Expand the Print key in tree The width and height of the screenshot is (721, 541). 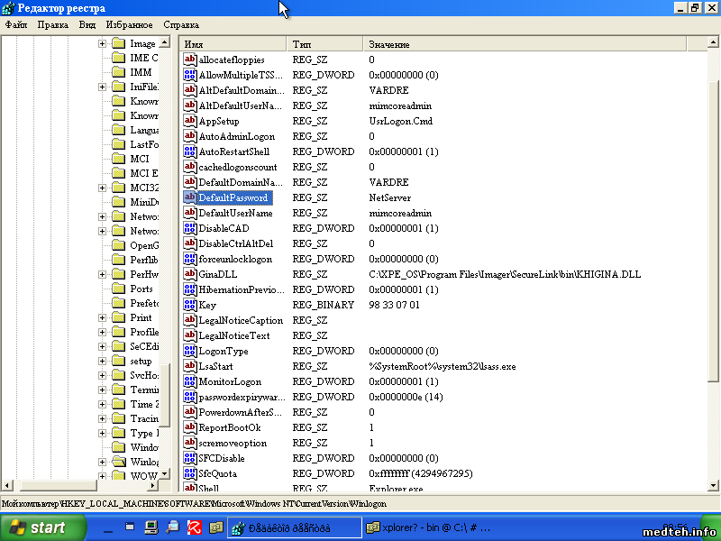click(102, 317)
